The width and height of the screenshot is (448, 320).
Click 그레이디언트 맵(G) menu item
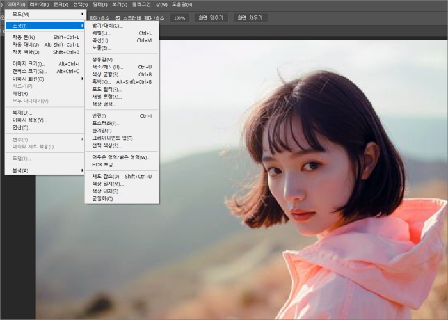click(x=114, y=138)
